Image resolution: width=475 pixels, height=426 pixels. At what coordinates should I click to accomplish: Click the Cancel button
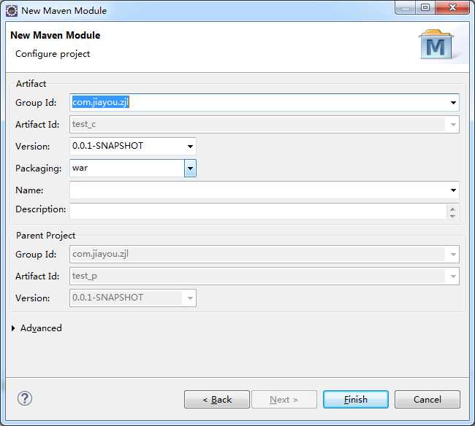(x=427, y=400)
